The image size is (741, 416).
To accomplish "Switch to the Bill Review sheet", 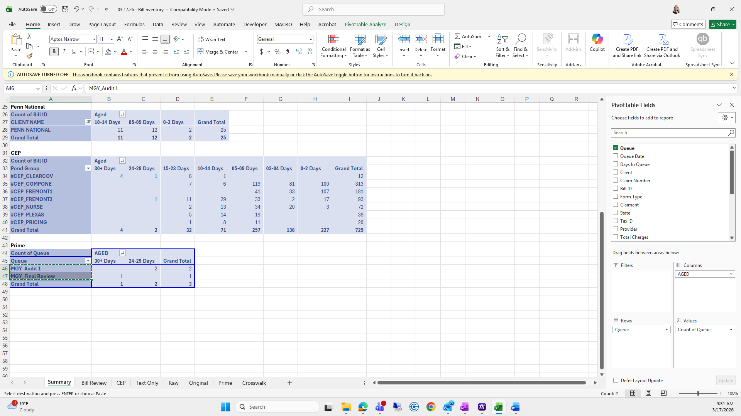I will click(94, 383).
